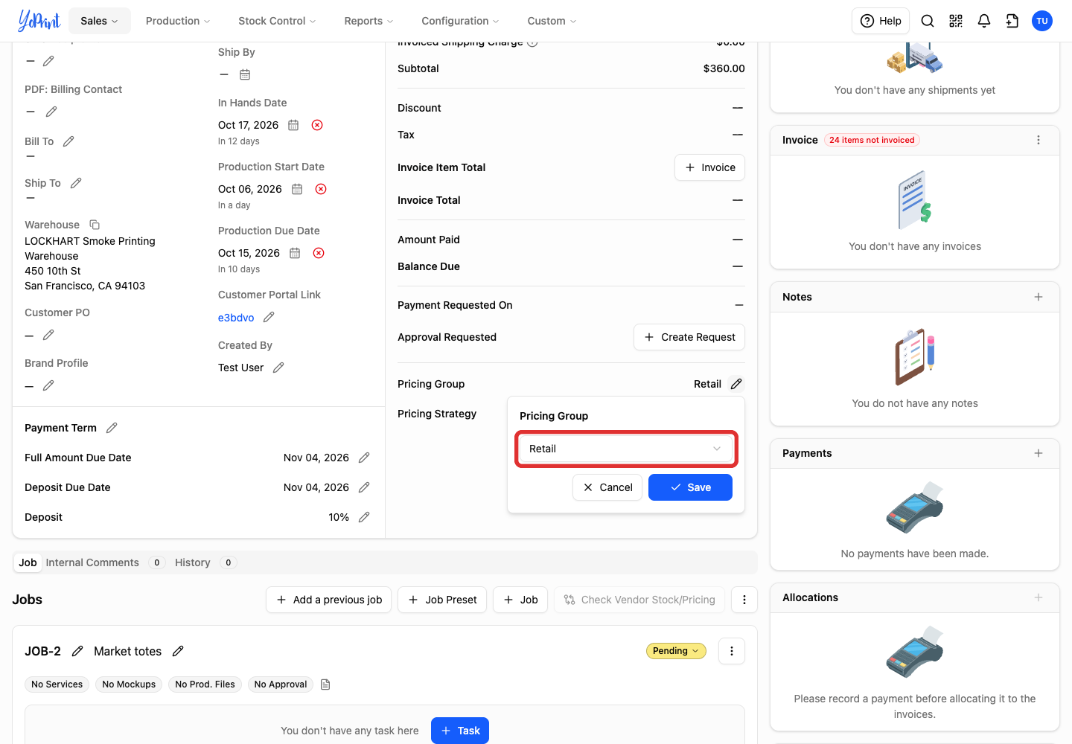Clear the In Hands Date
This screenshot has width=1072, height=744.
317,125
